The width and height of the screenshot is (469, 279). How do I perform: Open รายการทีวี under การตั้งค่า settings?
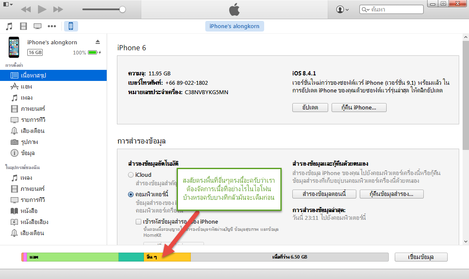coord(53,120)
